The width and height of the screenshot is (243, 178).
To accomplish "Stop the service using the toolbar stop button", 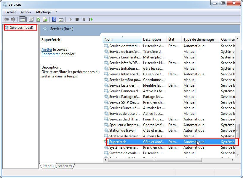I will coord(77,20).
